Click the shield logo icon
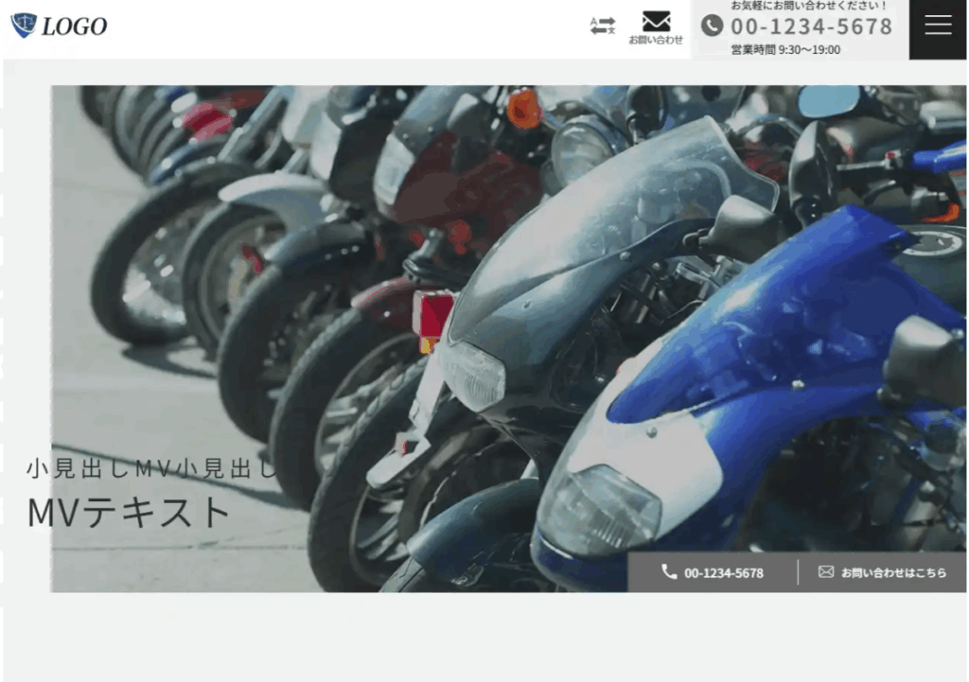Screen dimensions: 969x682 coord(24,26)
